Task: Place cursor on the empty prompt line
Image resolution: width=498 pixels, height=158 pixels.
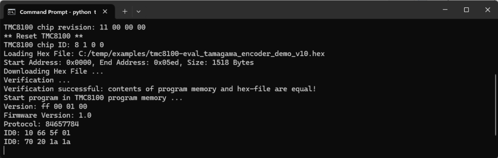Action: coord(4,150)
